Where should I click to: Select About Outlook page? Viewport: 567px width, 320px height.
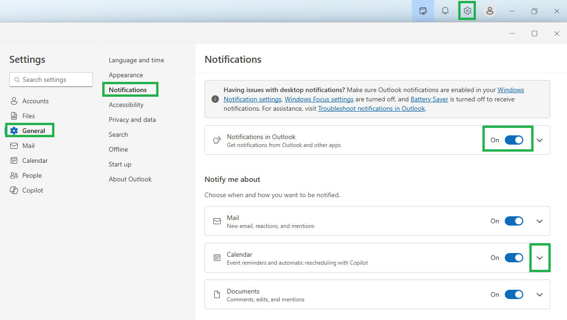point(130,179)
